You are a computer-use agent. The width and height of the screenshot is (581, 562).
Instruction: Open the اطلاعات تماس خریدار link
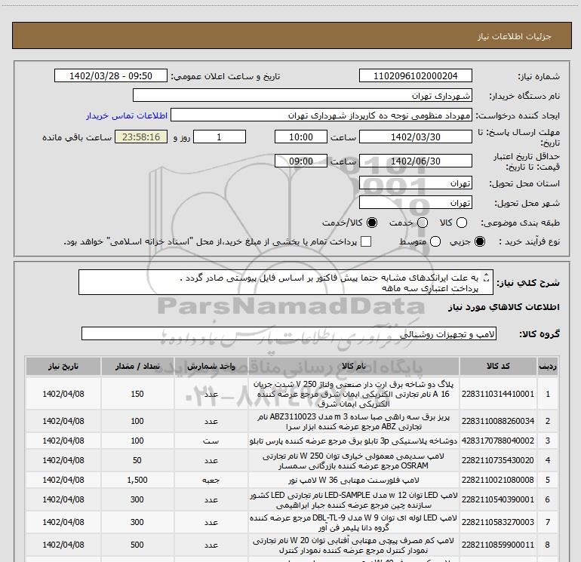pos(127,115)
